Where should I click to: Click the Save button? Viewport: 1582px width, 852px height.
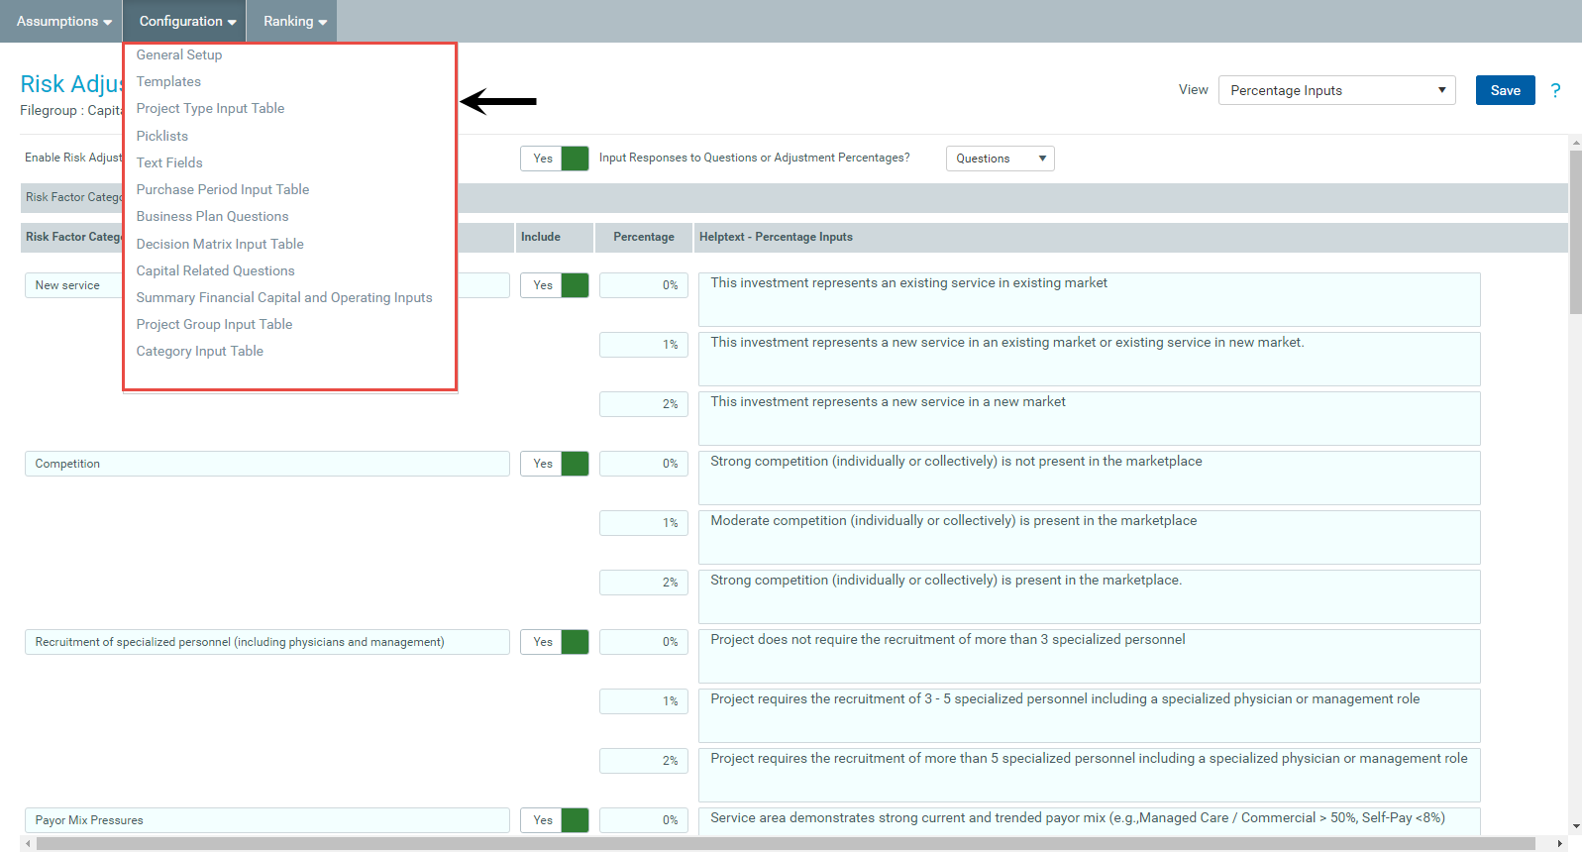(x=1505, y=90)
